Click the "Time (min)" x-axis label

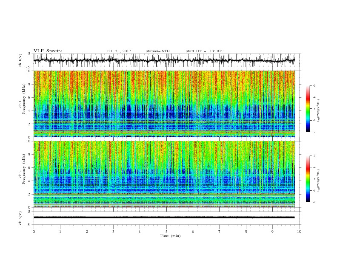170,236
